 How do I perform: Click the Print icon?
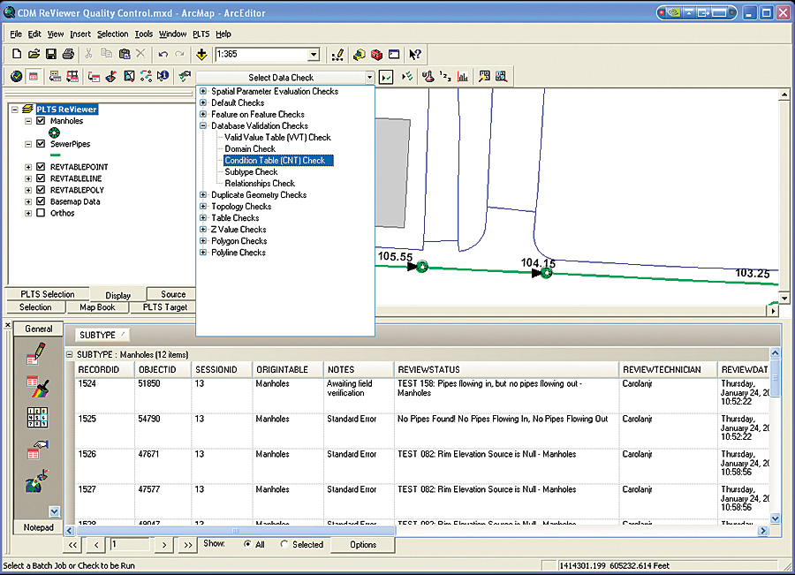[68, 54]
